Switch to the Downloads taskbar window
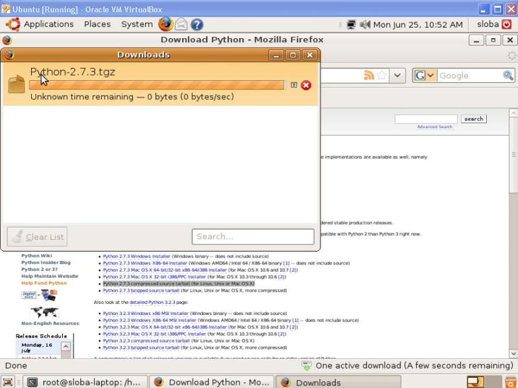518x388 pixels. click(x=337, y=382)
